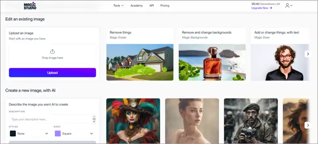Open the woman portrait with updo image

[192, 121]
